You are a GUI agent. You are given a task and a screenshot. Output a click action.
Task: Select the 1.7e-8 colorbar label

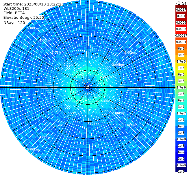[x=181, y=139]
